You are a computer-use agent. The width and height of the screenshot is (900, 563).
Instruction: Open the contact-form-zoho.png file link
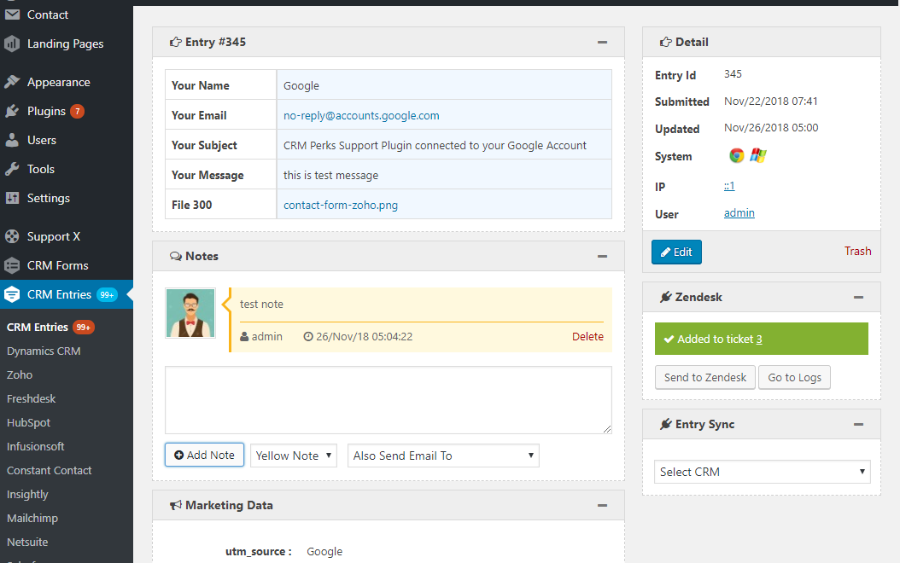[341, 205]
